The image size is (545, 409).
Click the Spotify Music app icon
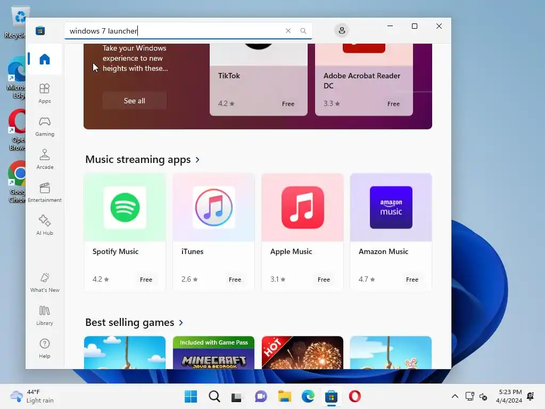pos(125,207)
